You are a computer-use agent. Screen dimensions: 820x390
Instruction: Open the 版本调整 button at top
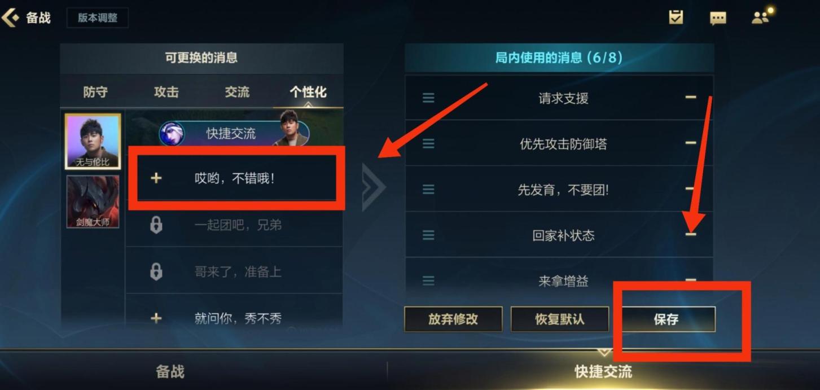[x=98, y=18]
